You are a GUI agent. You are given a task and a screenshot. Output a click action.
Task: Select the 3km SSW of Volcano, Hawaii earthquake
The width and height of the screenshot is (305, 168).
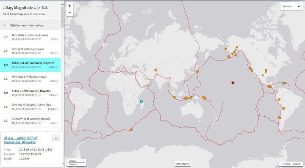(x=30, y=79)
